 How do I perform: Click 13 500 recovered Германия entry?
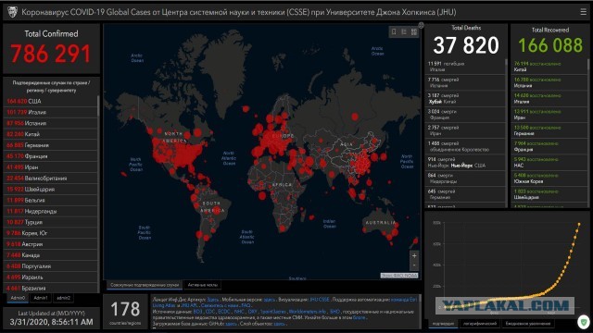(x=549, y=130)
